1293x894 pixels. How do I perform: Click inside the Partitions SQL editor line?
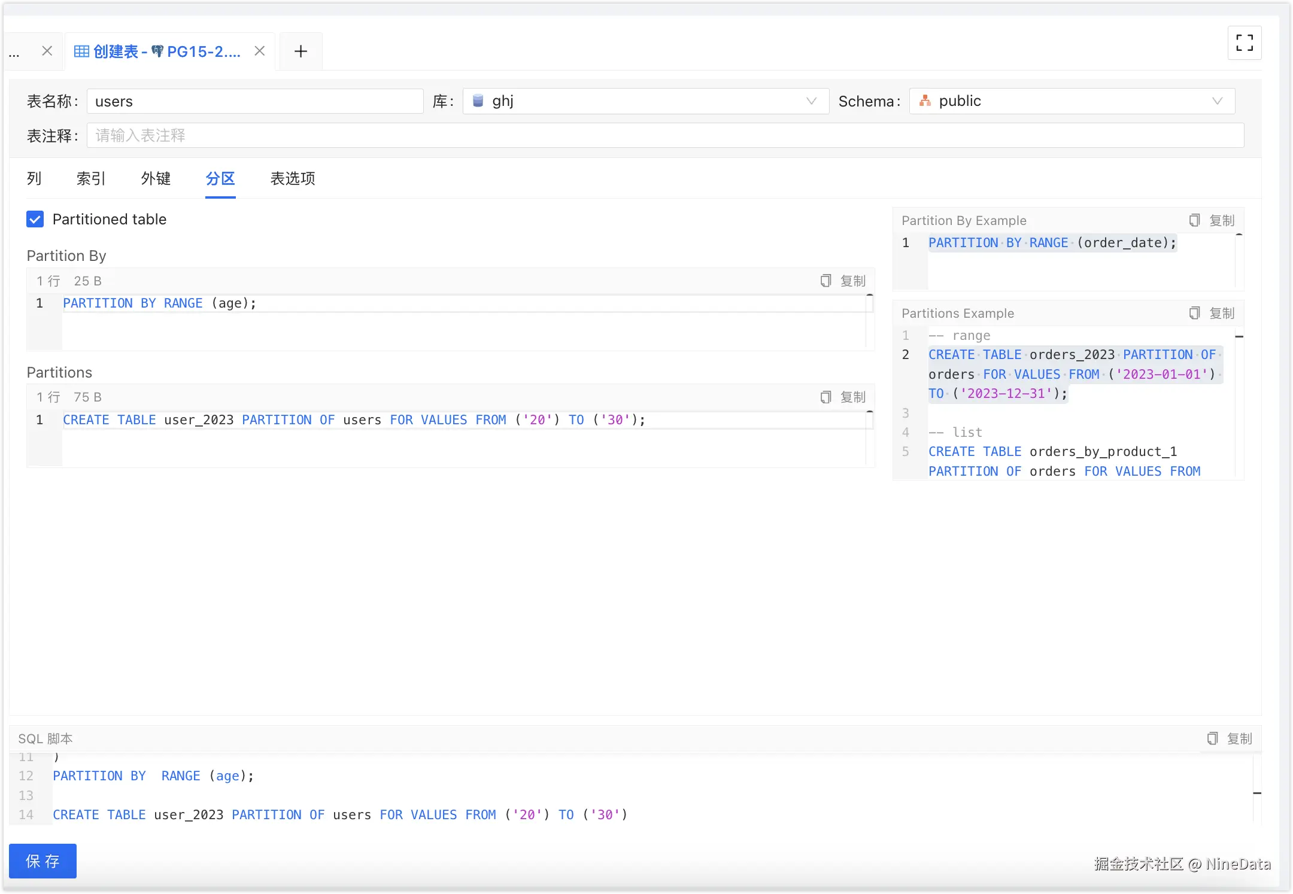(419, 420)
